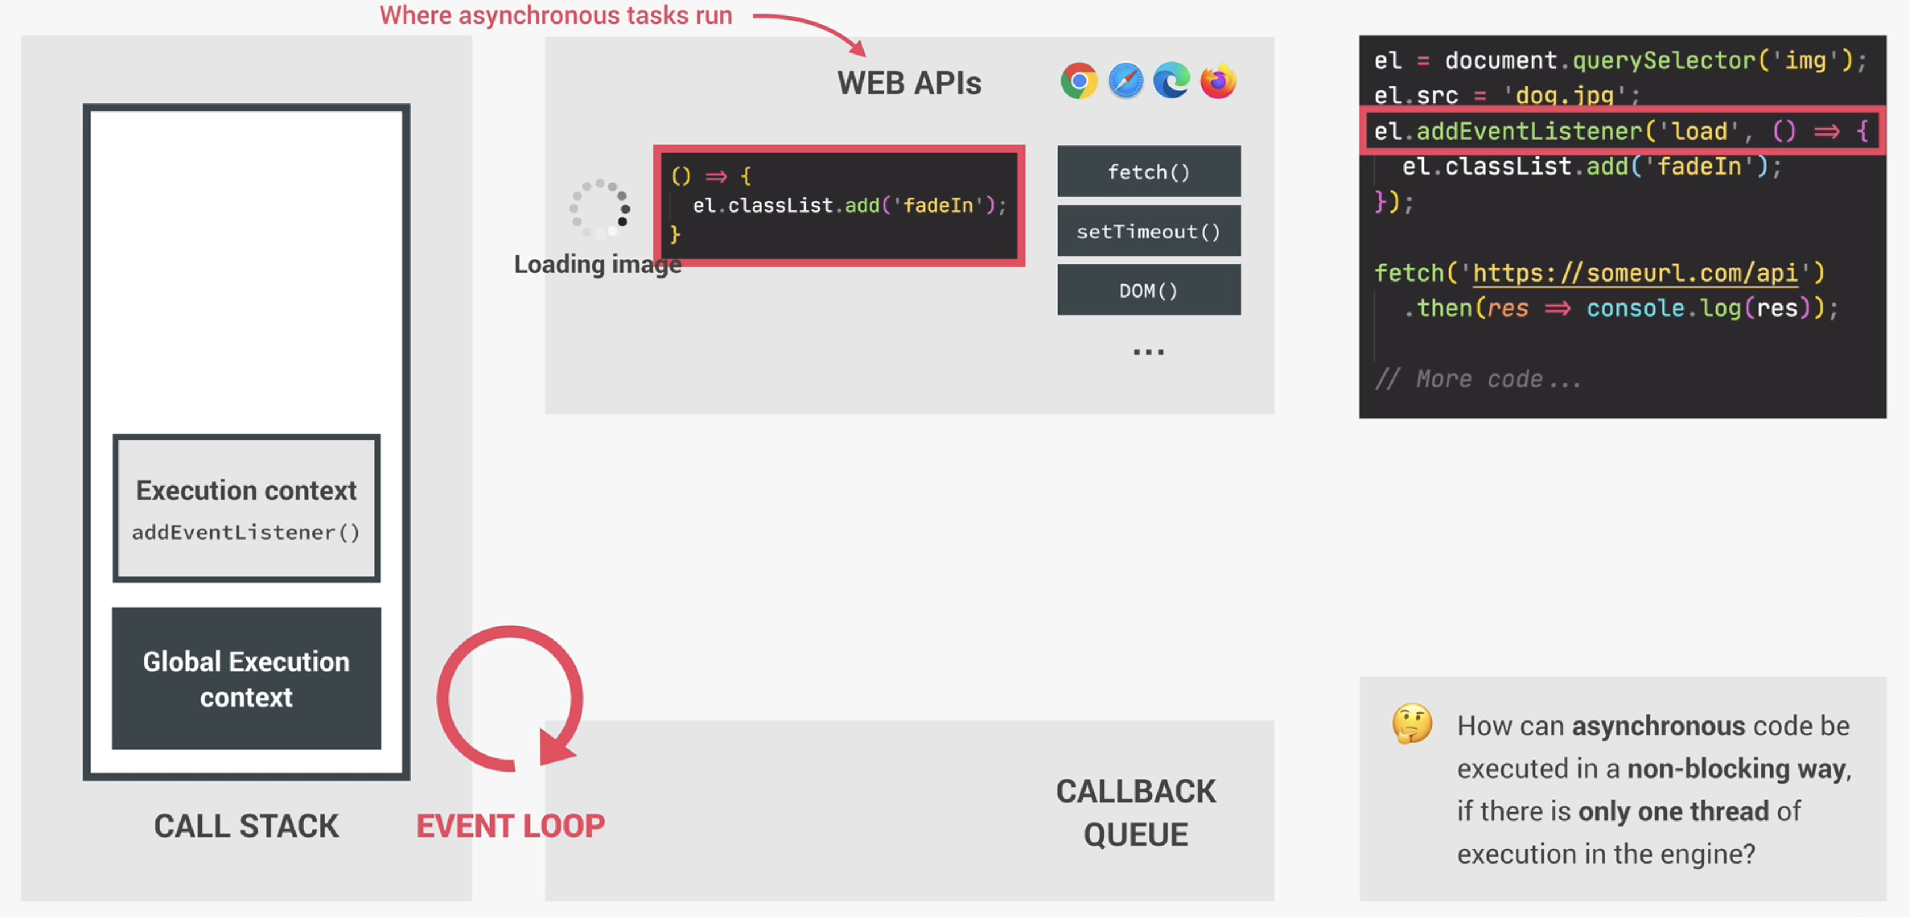Click the Microsoft Edge icon

[x=1172, y=81]
